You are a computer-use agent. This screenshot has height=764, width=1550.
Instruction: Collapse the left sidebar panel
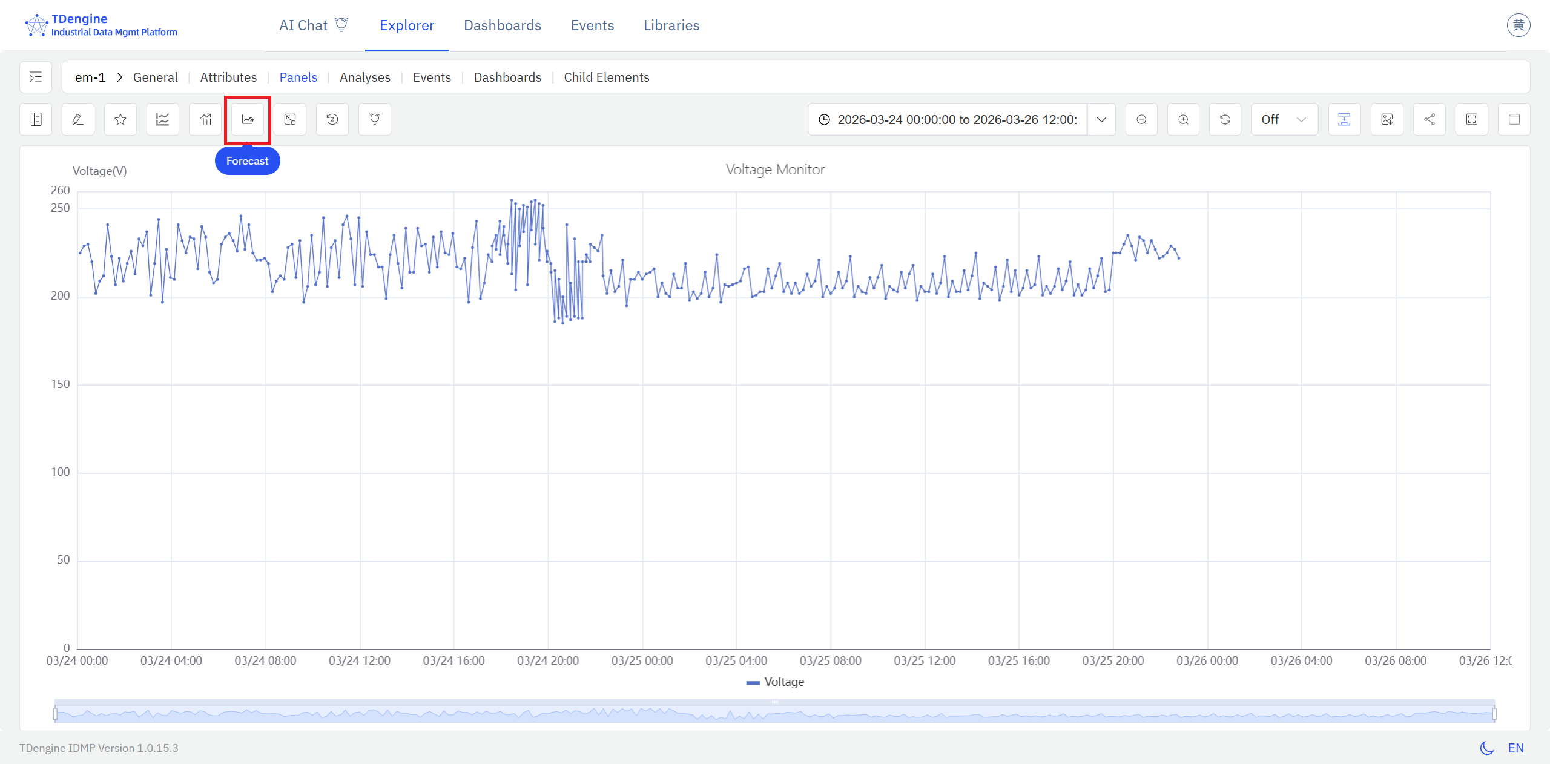coord(35,77)
